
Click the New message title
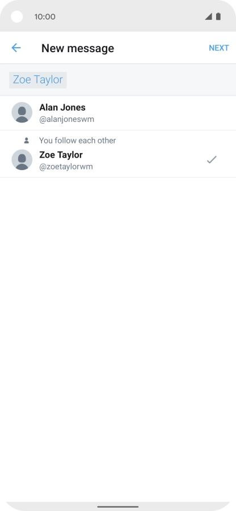tap(78, 48)
